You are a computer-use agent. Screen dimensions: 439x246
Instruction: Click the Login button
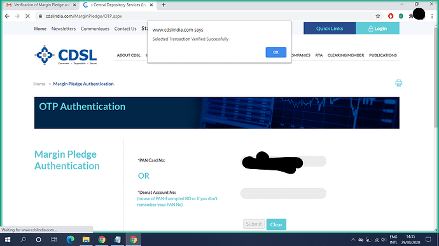pos(377,28)
